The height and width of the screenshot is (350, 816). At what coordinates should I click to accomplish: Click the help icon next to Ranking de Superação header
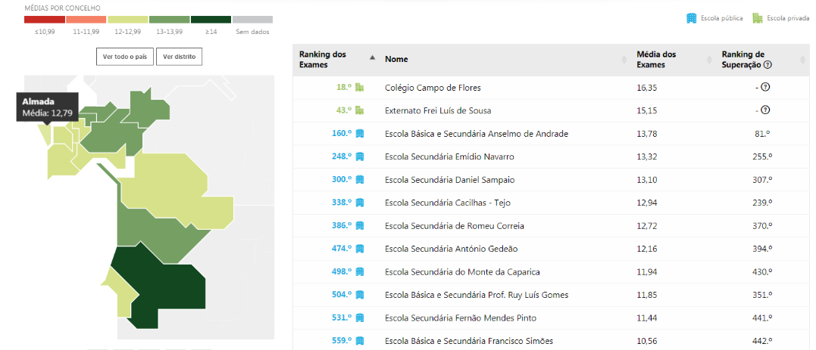tap(767, 65)
